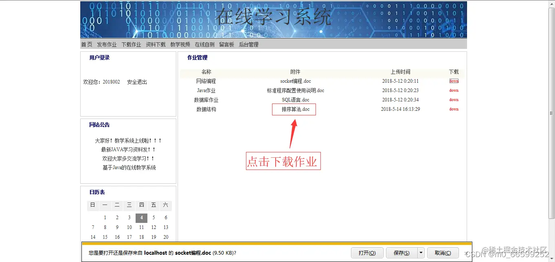Viewport: 555px width, 262px height.
Task: Open the save options dropdown arrow
Action: point(421,253)
